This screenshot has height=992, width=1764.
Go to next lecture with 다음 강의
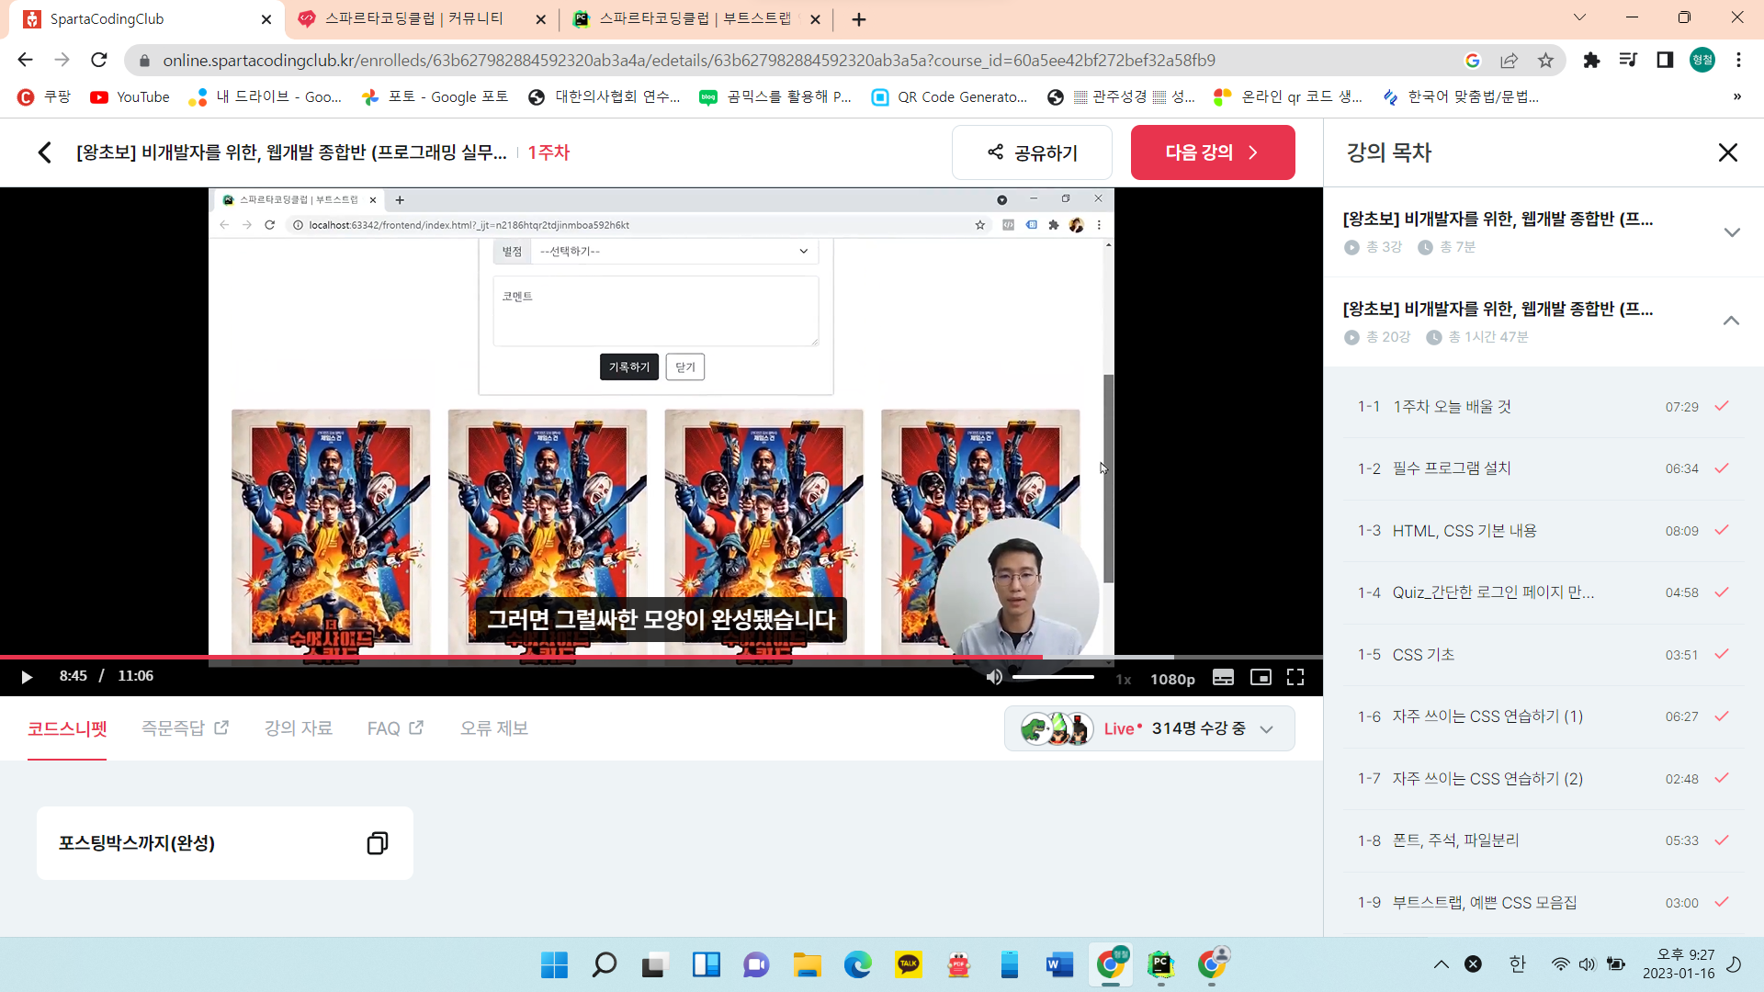click(1213, 152)
